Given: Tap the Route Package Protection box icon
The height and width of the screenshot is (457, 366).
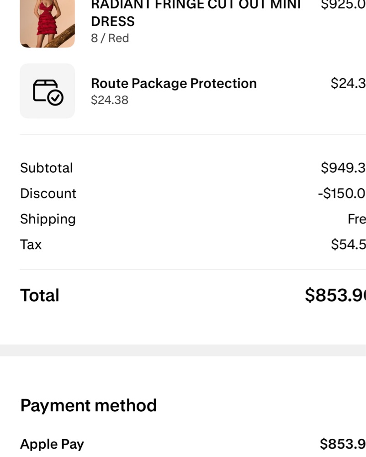Looking at the screenshot, I should point(47,91).
